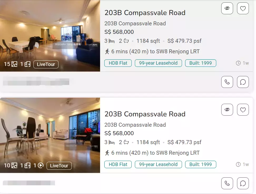Hide the second Compassvale Road listing

[227, 110]
